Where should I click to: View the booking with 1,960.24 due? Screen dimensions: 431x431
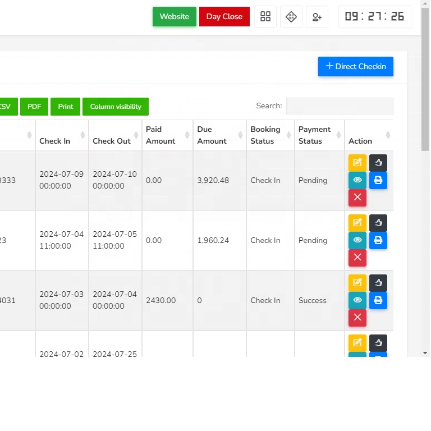(x=357, y=240)
